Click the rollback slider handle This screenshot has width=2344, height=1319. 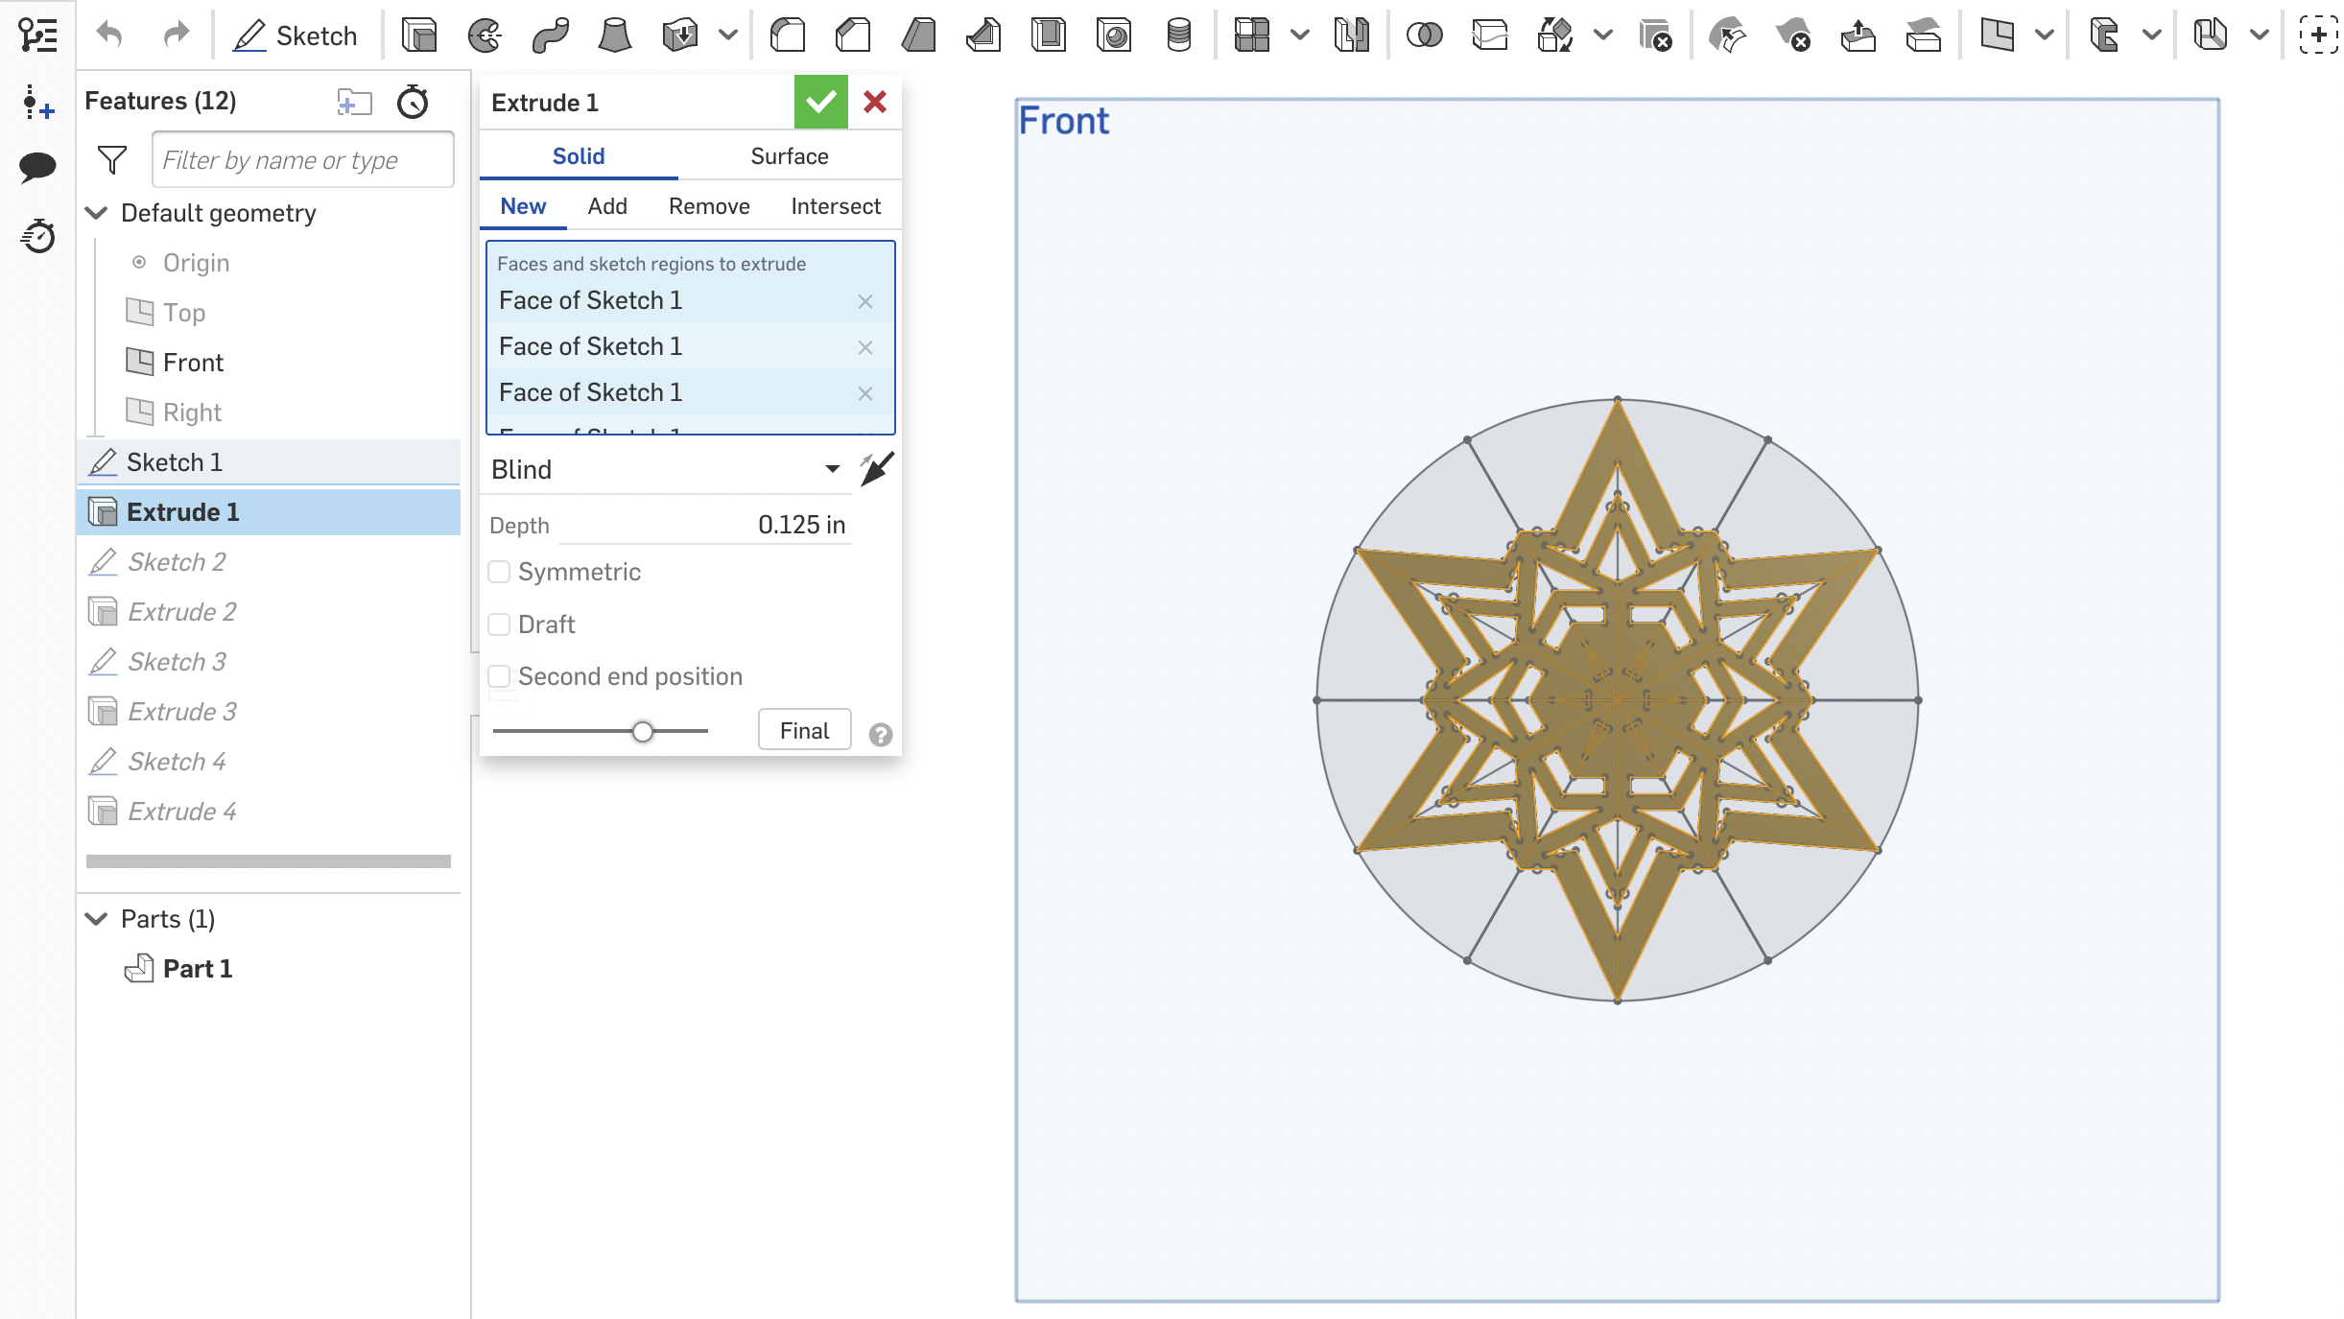[x=643, y=732]
